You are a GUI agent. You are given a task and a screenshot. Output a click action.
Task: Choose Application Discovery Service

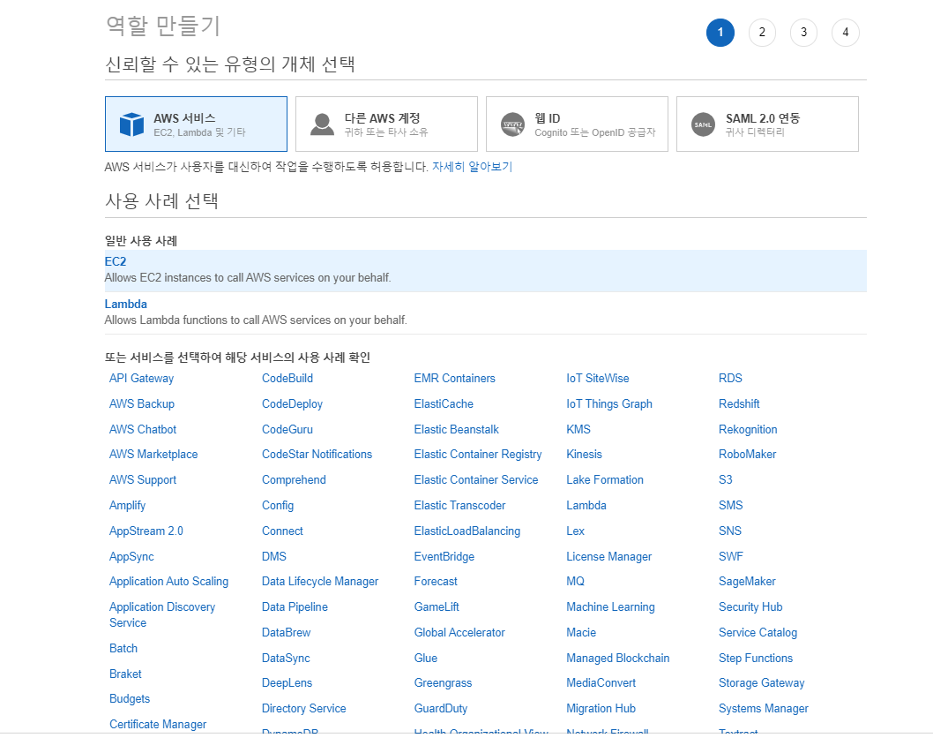tap(162, 614)
